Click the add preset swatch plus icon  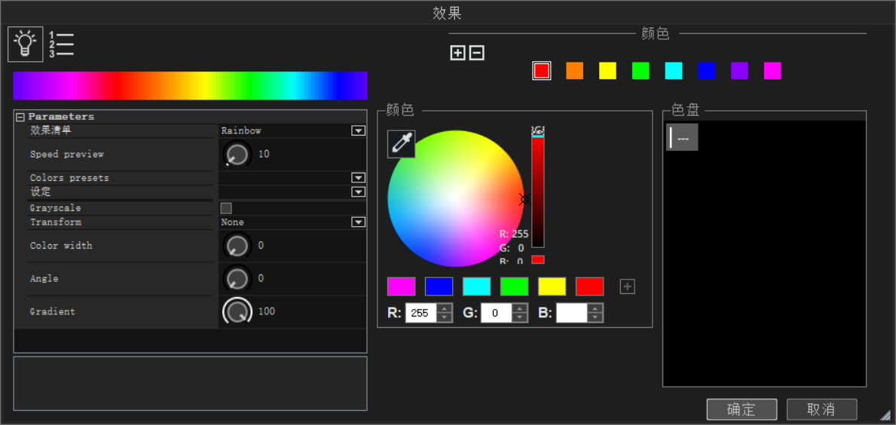pos(627,286)
